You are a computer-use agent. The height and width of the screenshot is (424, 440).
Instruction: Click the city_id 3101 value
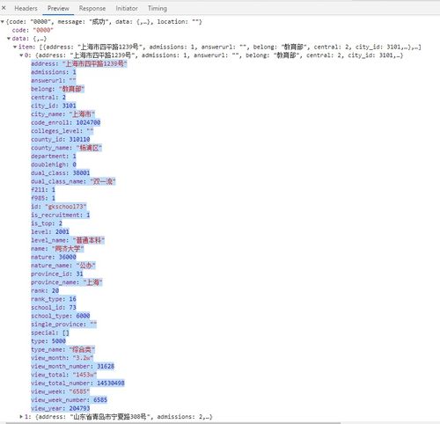coord(70,106)
